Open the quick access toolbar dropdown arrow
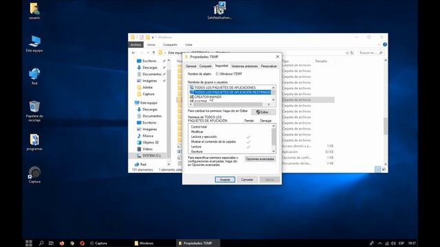 click(x=153, y=37)
